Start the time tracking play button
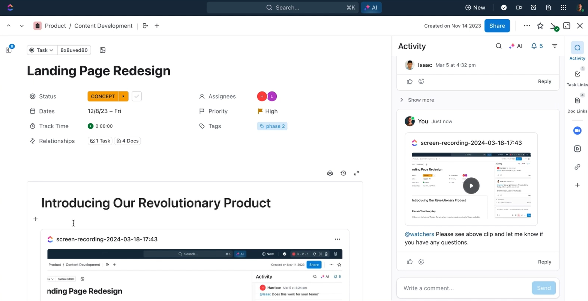This screenshot has width=588, height=301. (90, 126)
